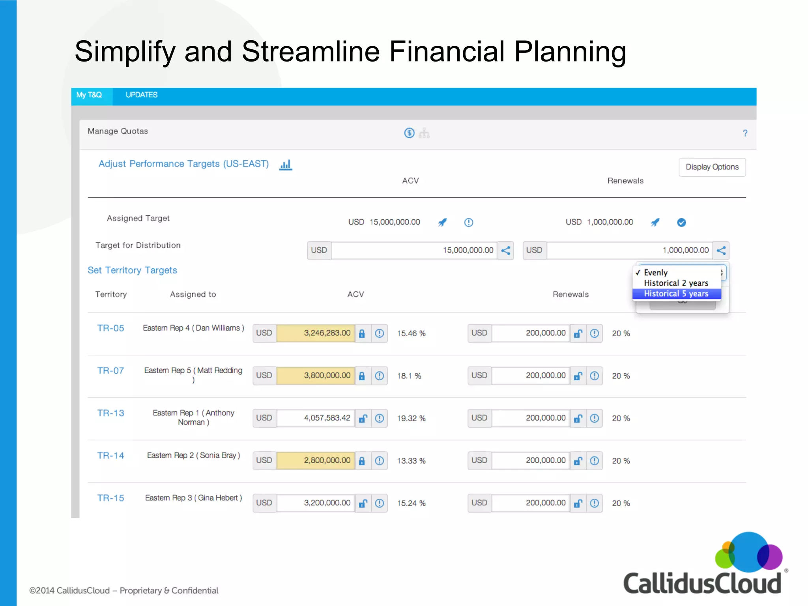Click the 19.32 % ACV share text

coord(411,418)
